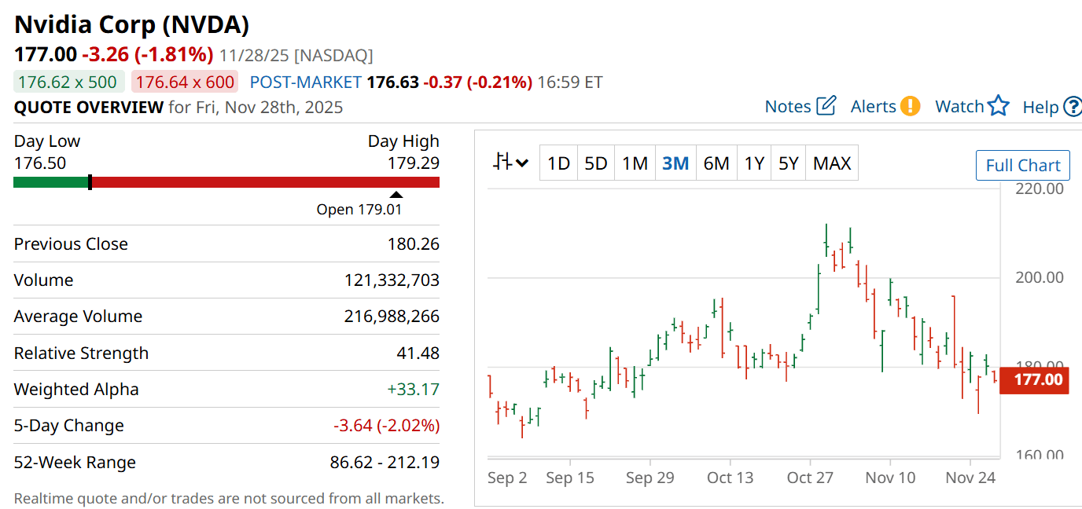Open the Alerts link
The width and height of the screenshot is (1082, 509).
[x=873, y=107]
